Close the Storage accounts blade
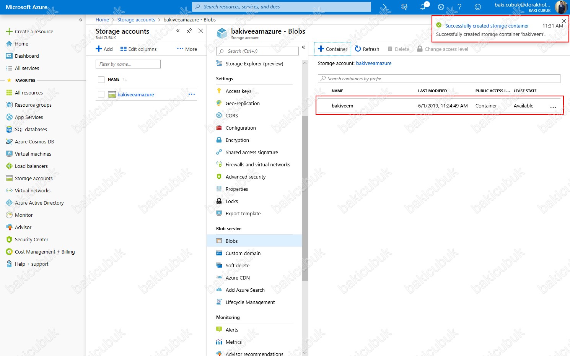The image size is (570, 356). click(x=201, y=31)
